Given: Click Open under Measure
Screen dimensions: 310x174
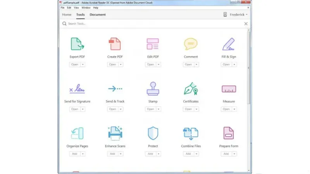Looking at the screenshot, I should tap(226, 109).
